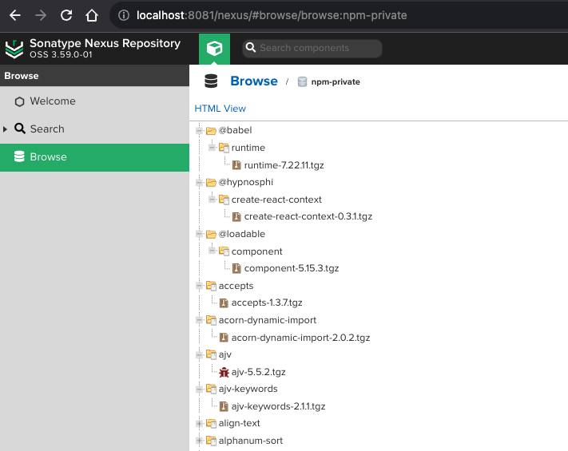Collapse the accepts tree node
The width and height of the screenshot is (568, 451).
[199, 286]
